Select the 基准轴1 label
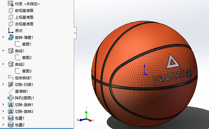 tap(21, 91)
